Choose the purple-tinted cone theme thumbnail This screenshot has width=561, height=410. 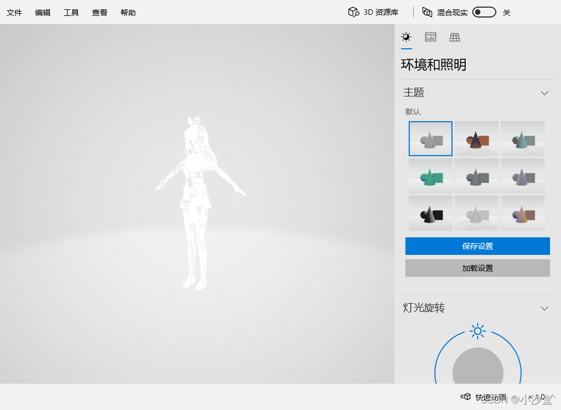pyautogui.click(x=522, y=176)
